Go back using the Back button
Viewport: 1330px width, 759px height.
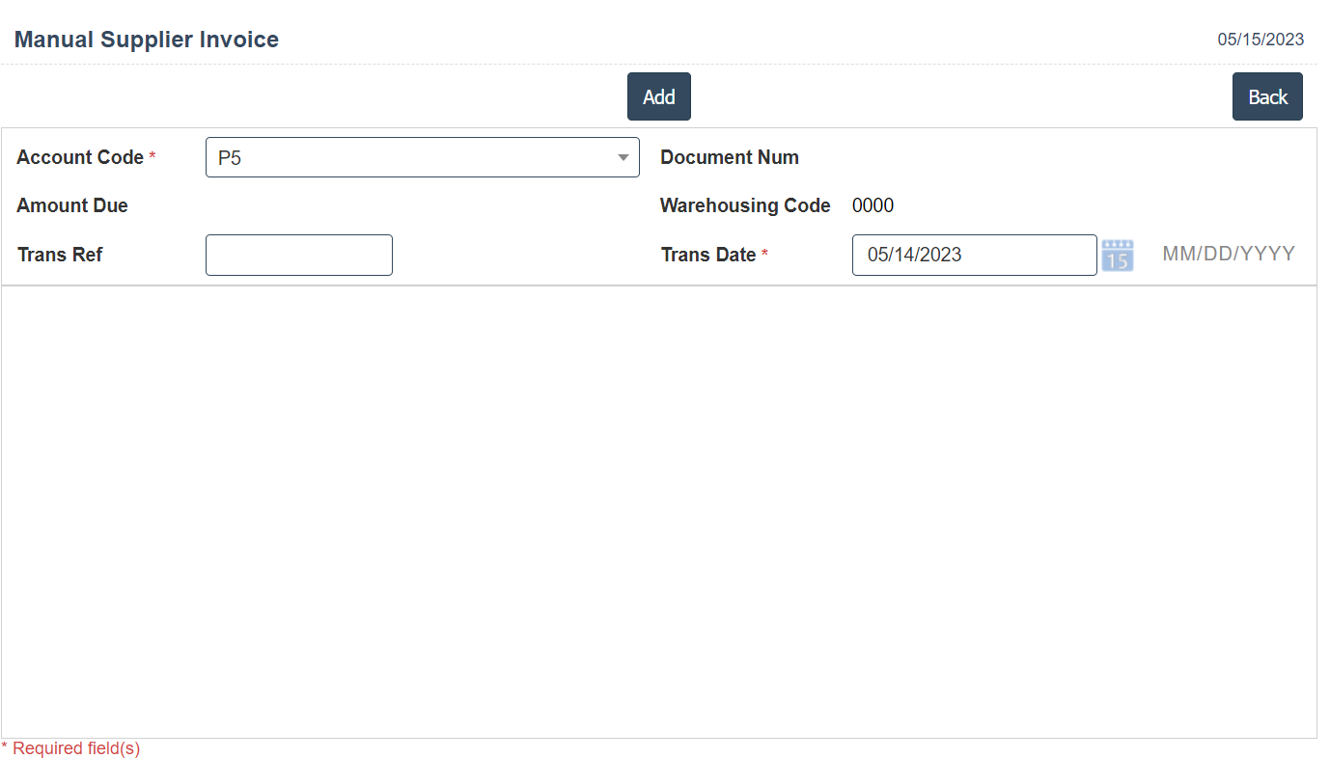point(1266,96)
